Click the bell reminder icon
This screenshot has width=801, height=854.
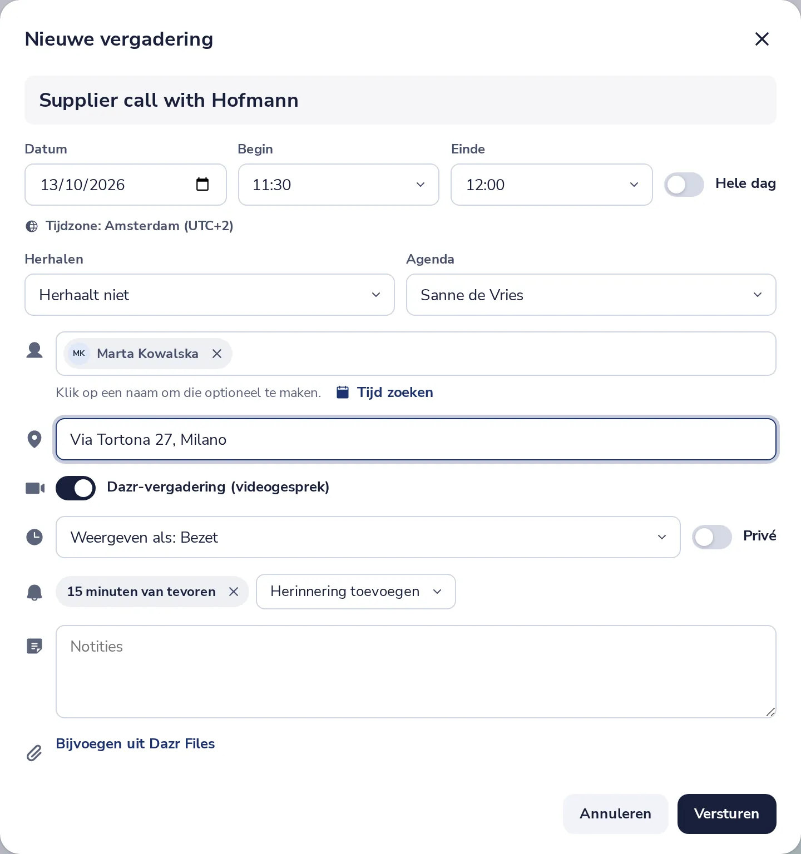point(34,592)
